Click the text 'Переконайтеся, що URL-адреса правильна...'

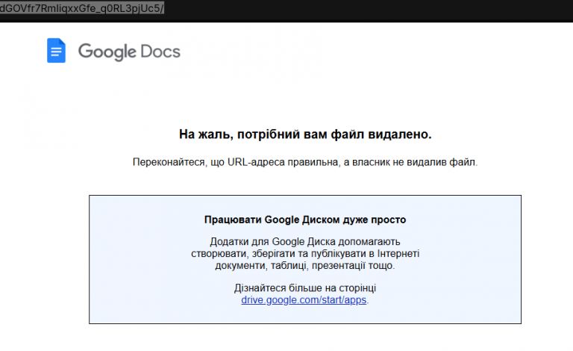(x=305, y=162)
